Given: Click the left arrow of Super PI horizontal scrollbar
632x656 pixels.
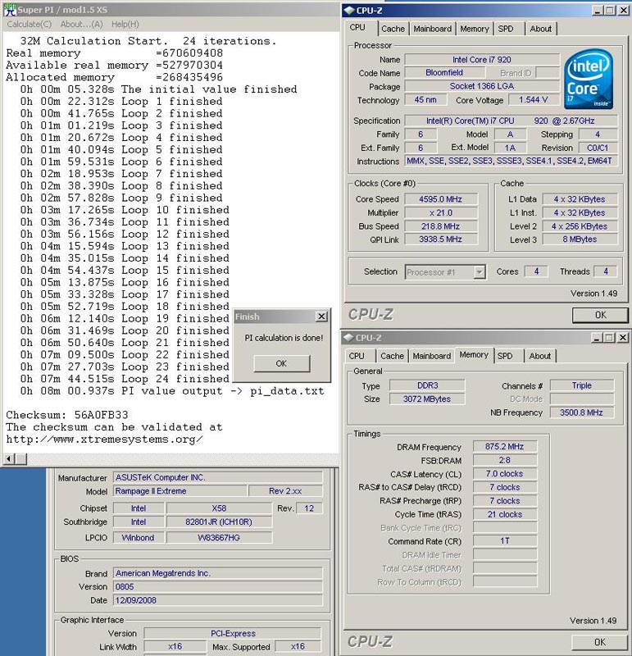Looking at the screenshot, I should click(8, 459).
